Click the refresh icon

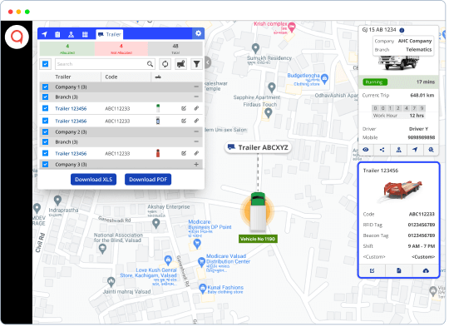pyautogui.click(x=165, y=64)
